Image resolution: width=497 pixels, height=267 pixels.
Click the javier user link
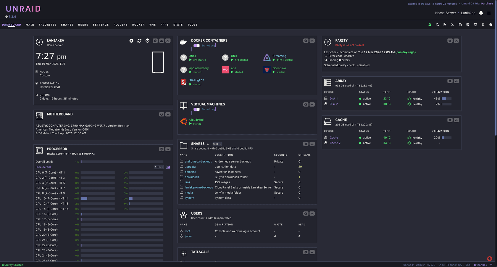188,237
